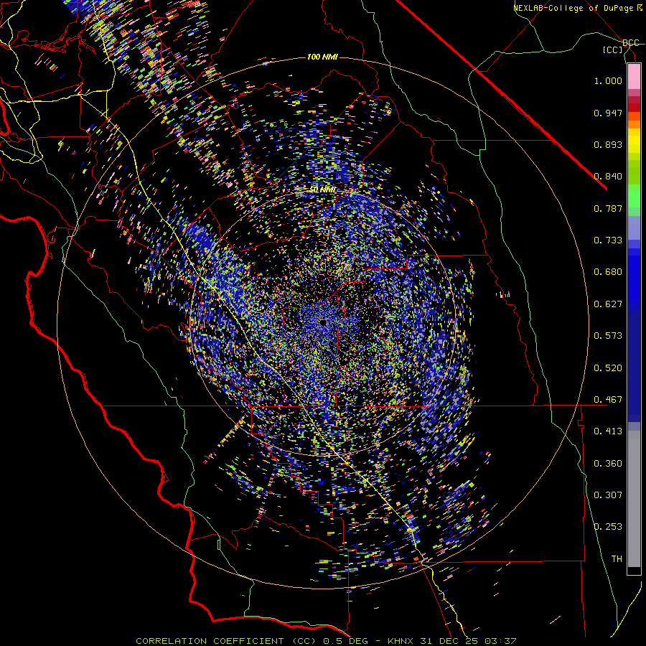Viewport: 646px width, 646px height.
Task: Select the 0.787 scale value
Action: point(608,208)
